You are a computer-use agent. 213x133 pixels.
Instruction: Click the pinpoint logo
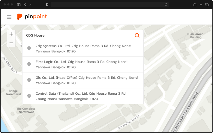tap(32, 17)
